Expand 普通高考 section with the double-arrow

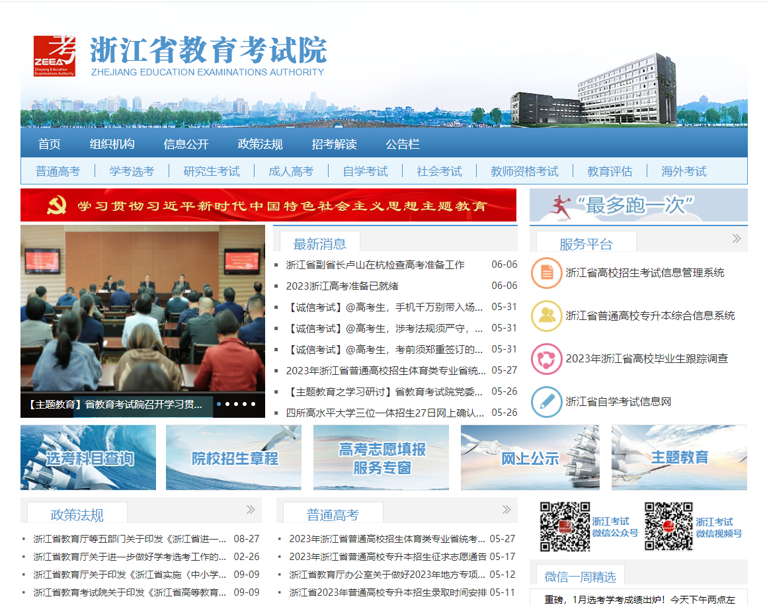(506, 510)
